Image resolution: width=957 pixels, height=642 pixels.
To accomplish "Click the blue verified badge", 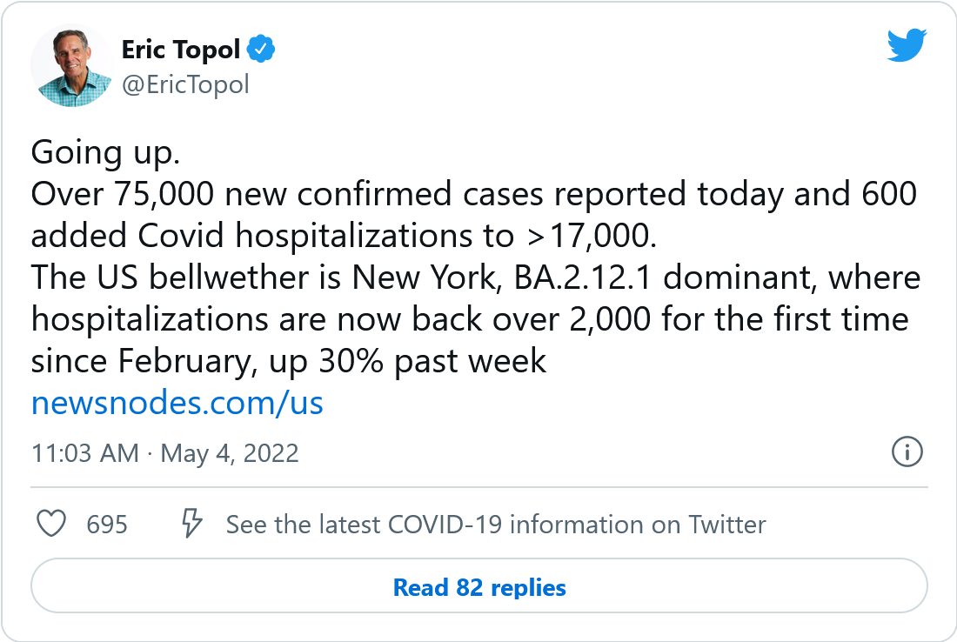I will 261,50.
